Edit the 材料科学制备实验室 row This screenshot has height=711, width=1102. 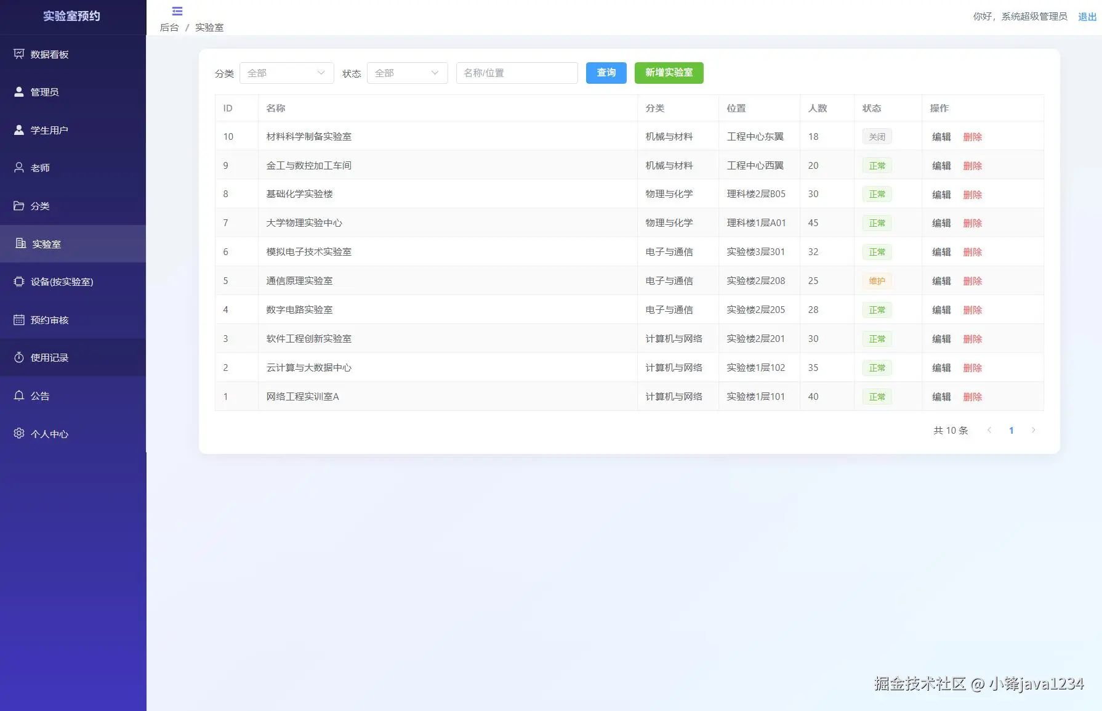click(x=941, y=137)
